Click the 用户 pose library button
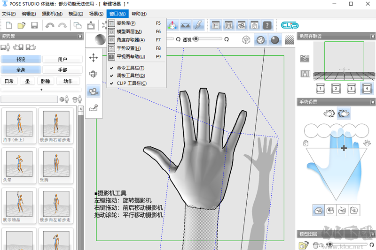 tap(62, 60)
